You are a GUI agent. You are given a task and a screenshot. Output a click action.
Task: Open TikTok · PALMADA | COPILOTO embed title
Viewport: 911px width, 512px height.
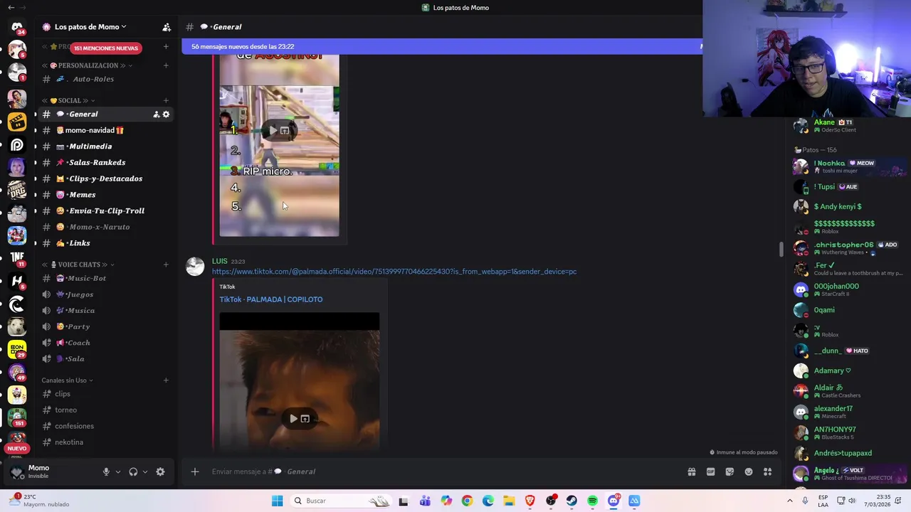[271, 299]
